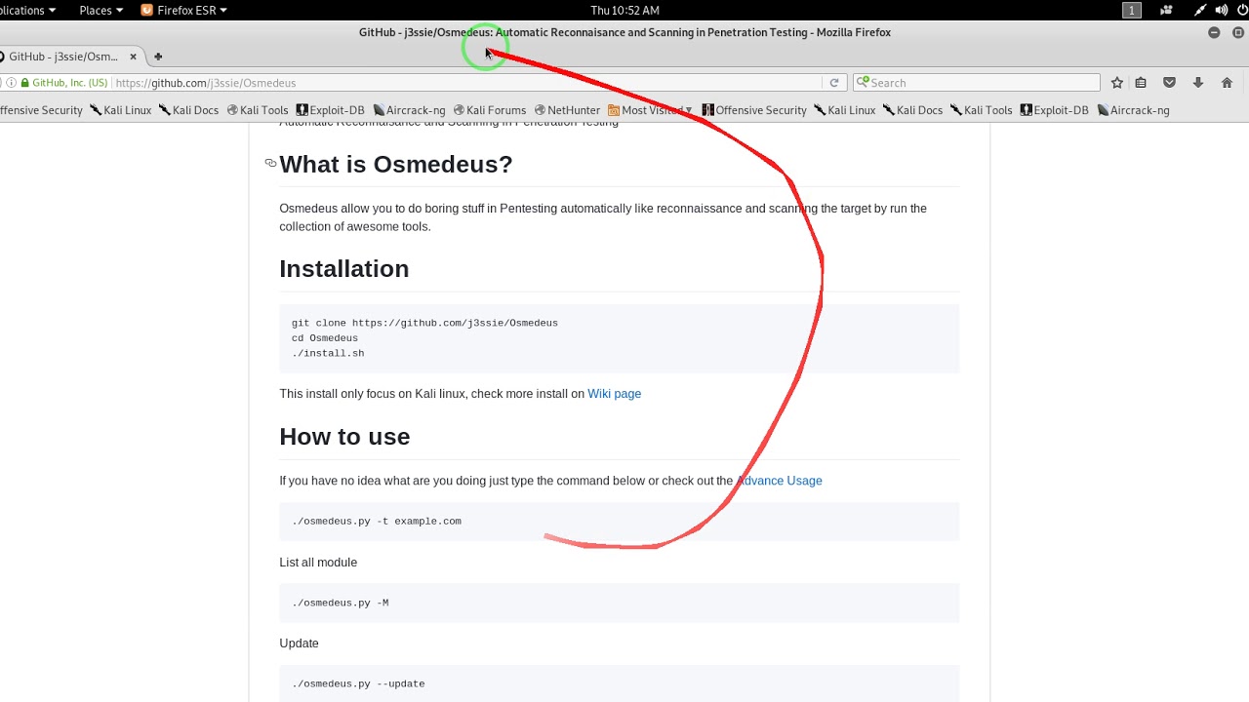Image resolution: width=1249 pixels, height=702 pixels.
Task: Open the Kali Forums bookmark
Action: point(490,110)
